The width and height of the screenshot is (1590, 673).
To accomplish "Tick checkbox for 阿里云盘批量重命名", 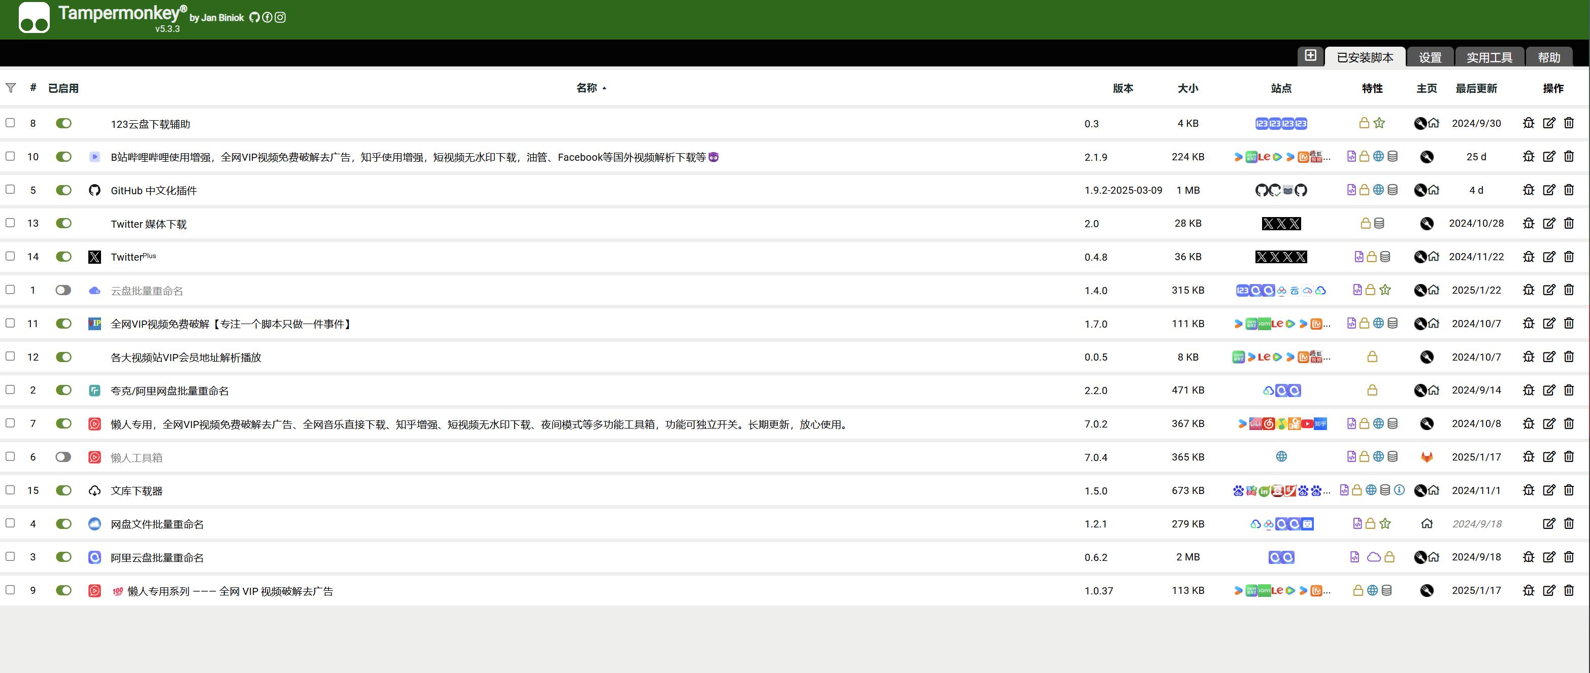I will click(x=11, y=556).
